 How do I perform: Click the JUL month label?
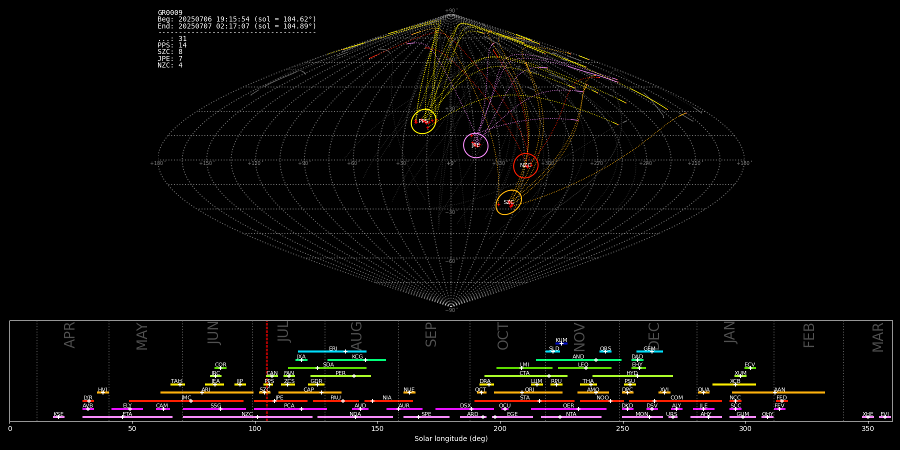pyautogui.click(x=283, y=331)
